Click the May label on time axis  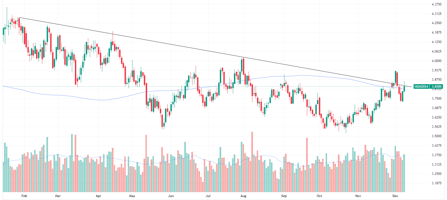click(132, 196)
